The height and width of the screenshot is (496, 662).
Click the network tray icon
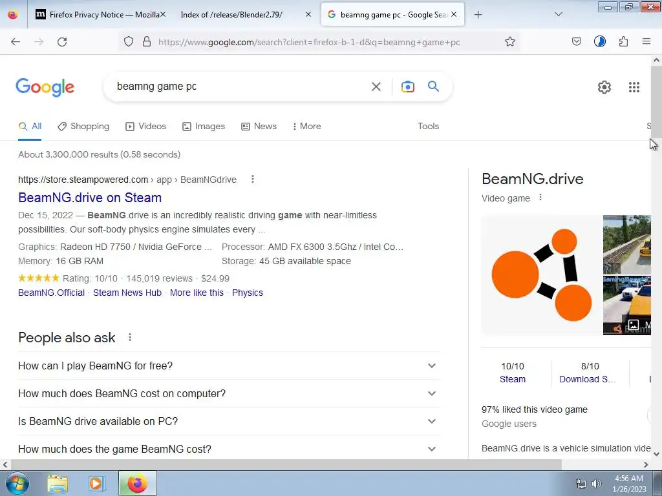coord(581,484)
